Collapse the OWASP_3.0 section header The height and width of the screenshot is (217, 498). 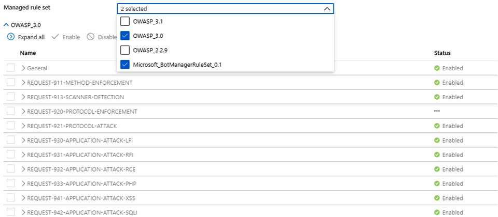pyautogui.click(x=6, y=24)
